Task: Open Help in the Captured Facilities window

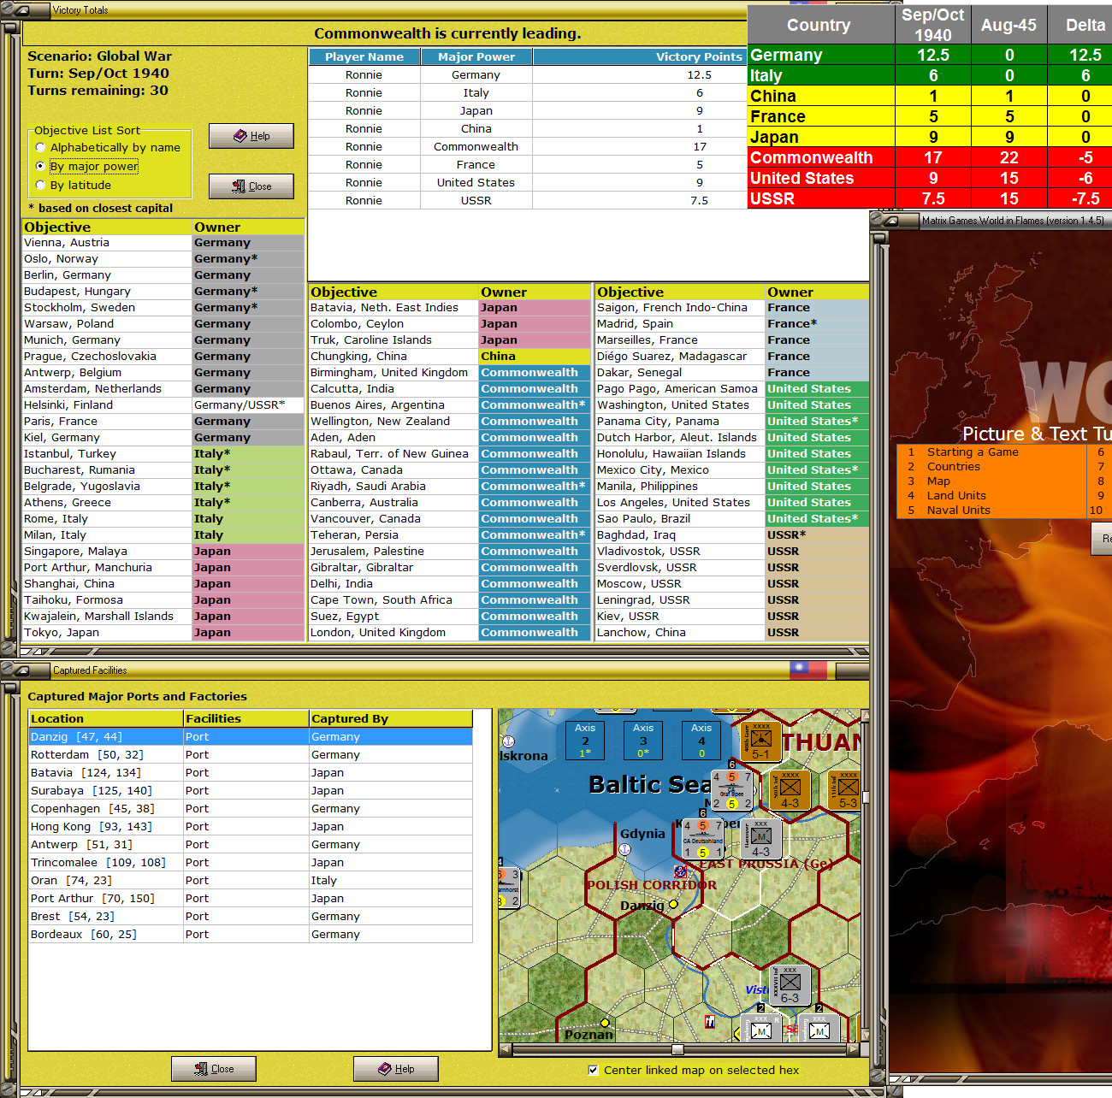Action: point(396,1069)
